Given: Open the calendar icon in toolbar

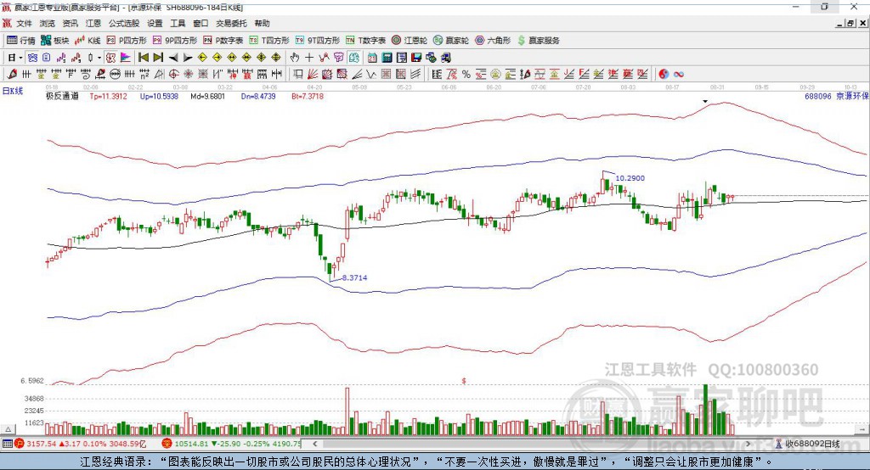Looking at the screenshot, I should click(x=372, y=58).
